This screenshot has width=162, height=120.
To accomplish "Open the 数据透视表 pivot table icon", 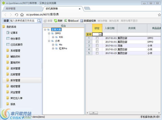I will point(82,21).
